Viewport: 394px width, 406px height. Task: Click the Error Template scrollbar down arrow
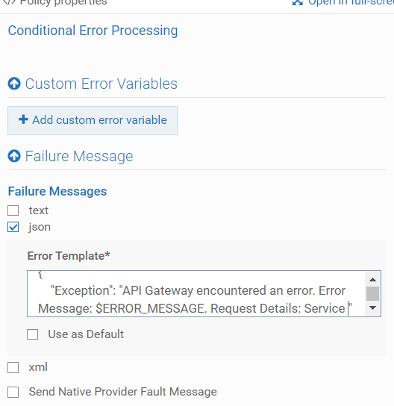pos(372,308)
